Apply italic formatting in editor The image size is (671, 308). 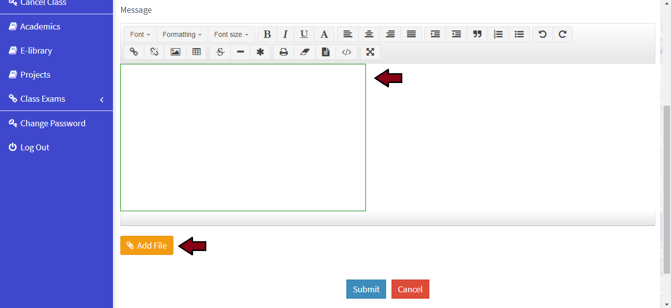(x=285, y=34)
